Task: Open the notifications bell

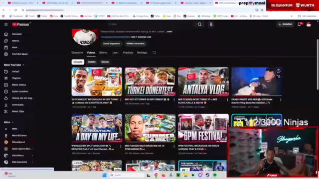Action: click(x=300, y=24)
